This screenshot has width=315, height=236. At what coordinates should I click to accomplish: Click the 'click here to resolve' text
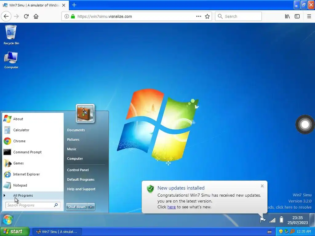(x=294, y=207)
